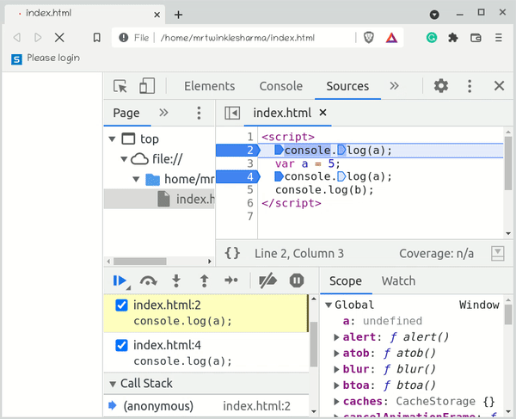Screen dimensions: 516x419
Task: Open the Brave wallet icon
Action: pos(476,38)
